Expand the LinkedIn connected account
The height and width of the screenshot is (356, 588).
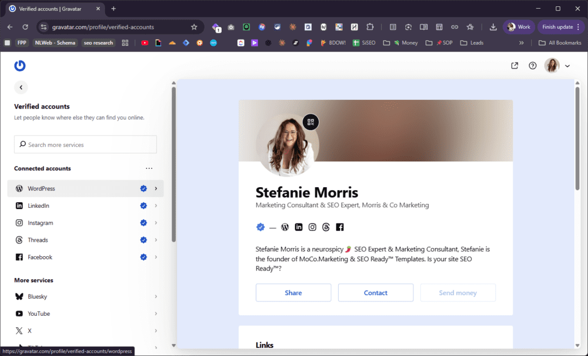pos(156,206)
